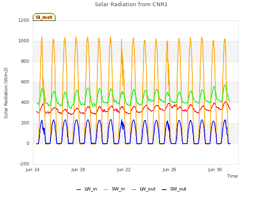The height and width of the screenshot is (197, 263).
Task: Click the orange SW_in legend swatch
Action: tap(106, 190)
